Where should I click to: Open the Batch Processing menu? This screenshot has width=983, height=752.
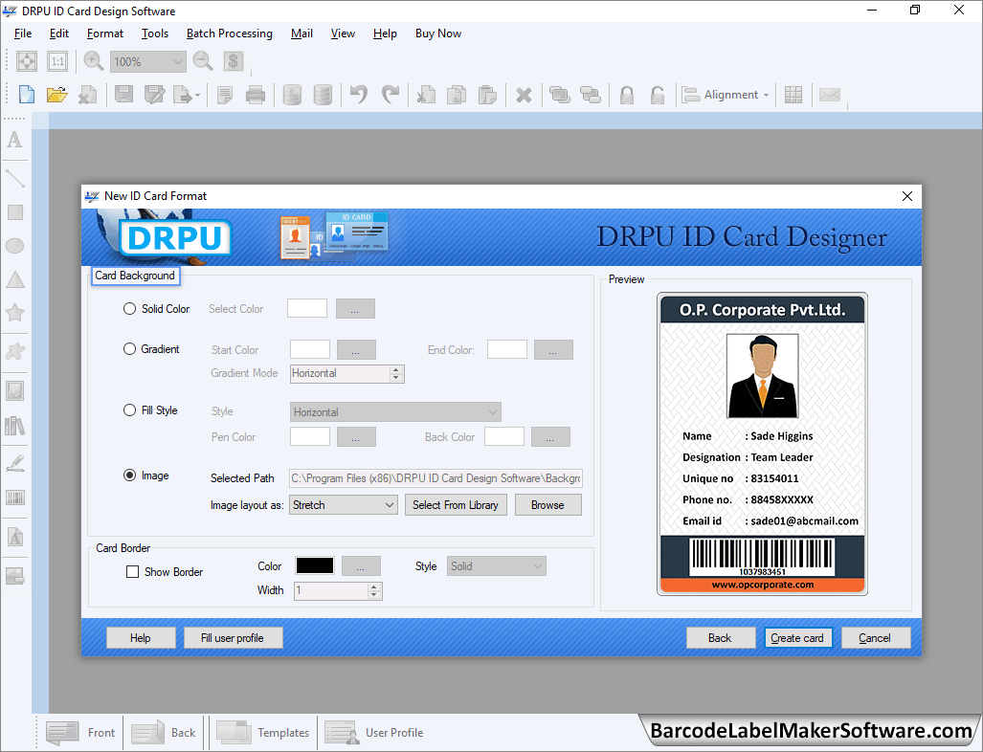point(229,33)
